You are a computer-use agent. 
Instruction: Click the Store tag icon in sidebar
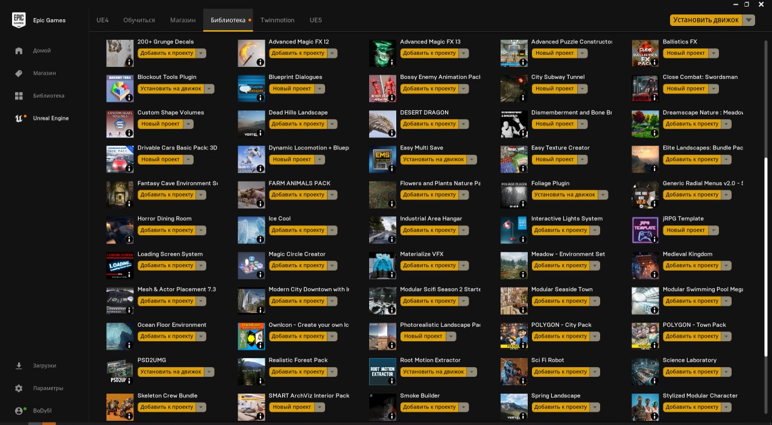[19, 73]
